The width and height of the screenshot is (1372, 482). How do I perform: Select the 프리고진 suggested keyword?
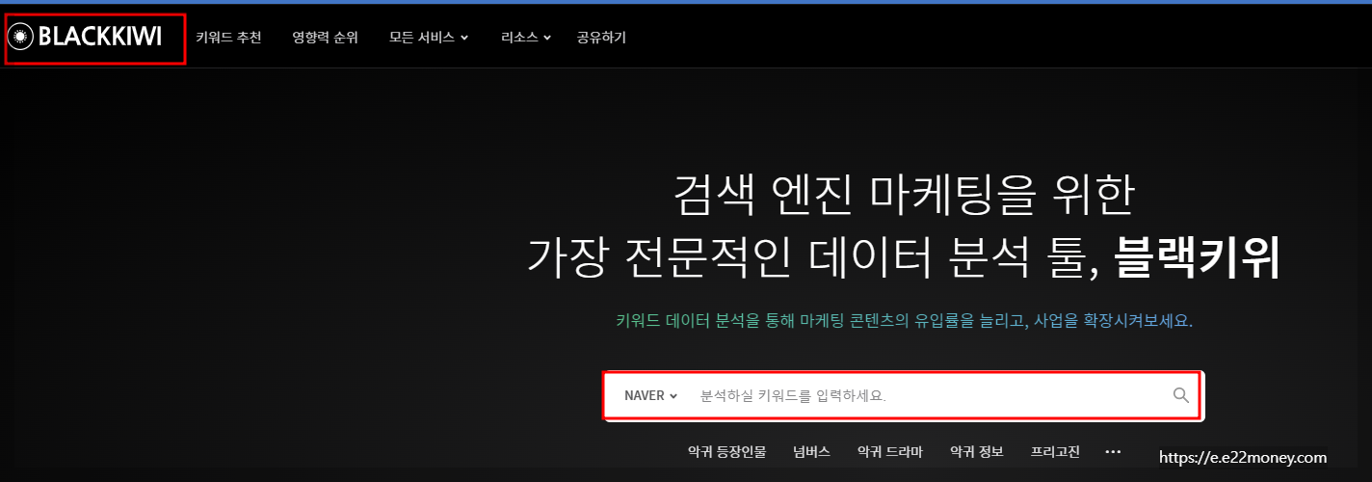click(1055, 451)
